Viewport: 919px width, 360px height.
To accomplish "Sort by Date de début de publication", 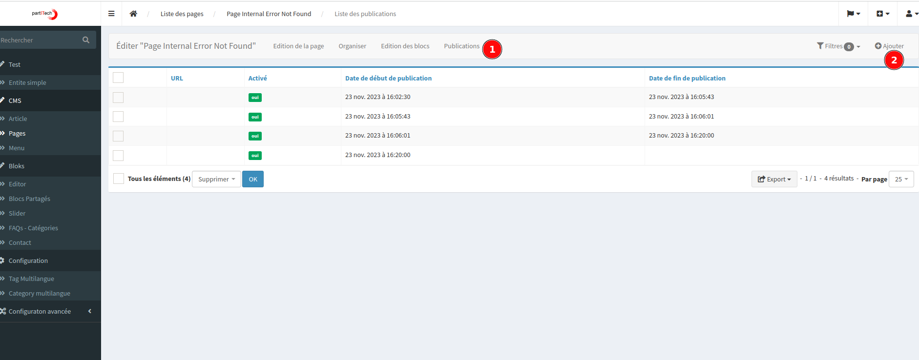I will [388, 78].
